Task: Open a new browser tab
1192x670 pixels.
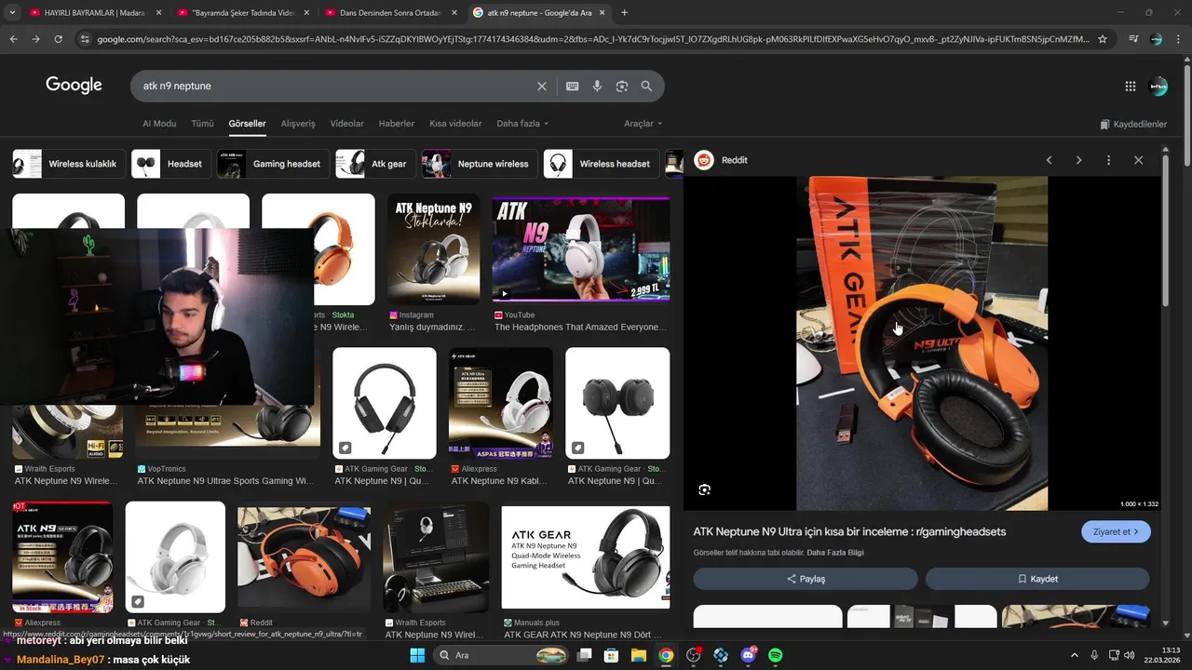Action: [624, 13]
